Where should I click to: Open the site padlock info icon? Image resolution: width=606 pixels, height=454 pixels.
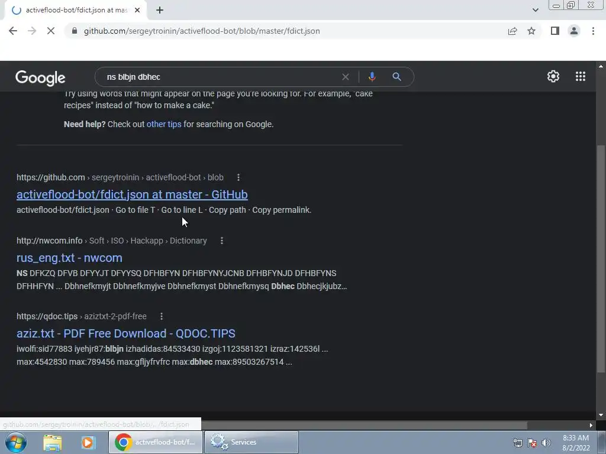75,31
